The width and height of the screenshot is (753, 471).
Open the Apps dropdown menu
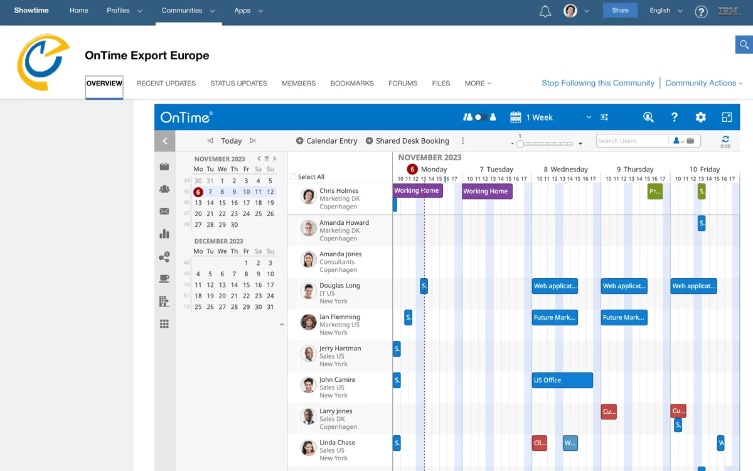(x=248, y=11)
